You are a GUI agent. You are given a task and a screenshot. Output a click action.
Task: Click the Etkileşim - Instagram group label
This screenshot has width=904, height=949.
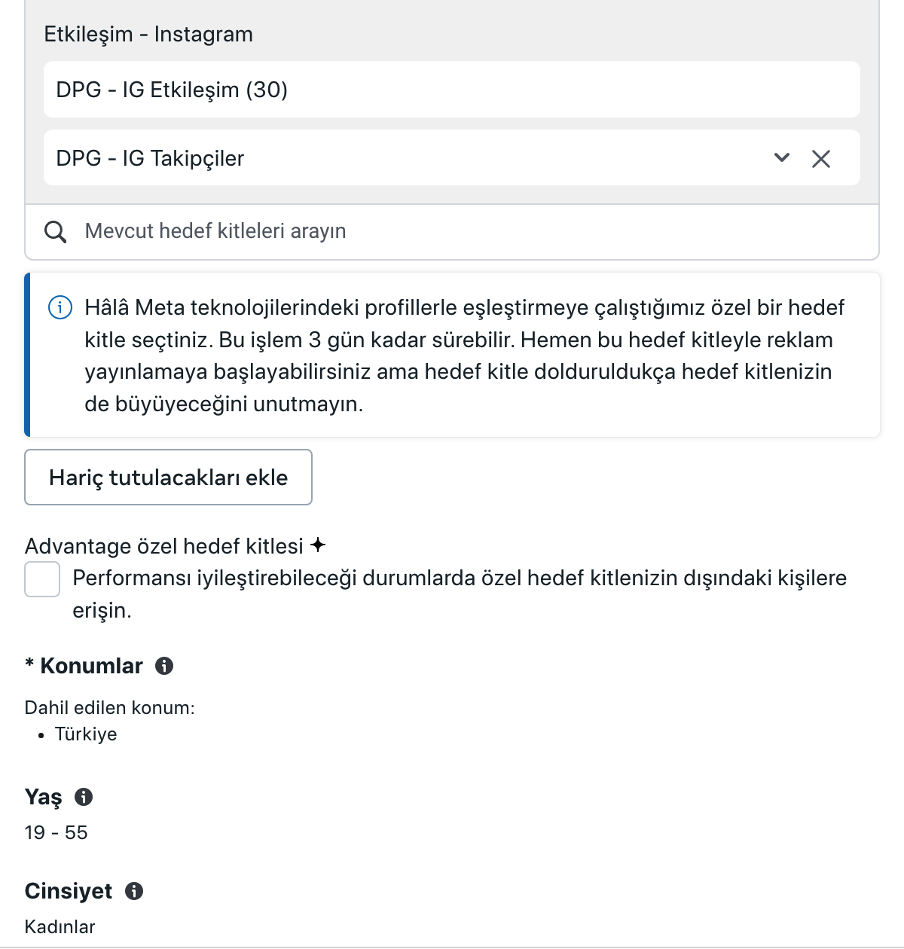coord(148,35)
